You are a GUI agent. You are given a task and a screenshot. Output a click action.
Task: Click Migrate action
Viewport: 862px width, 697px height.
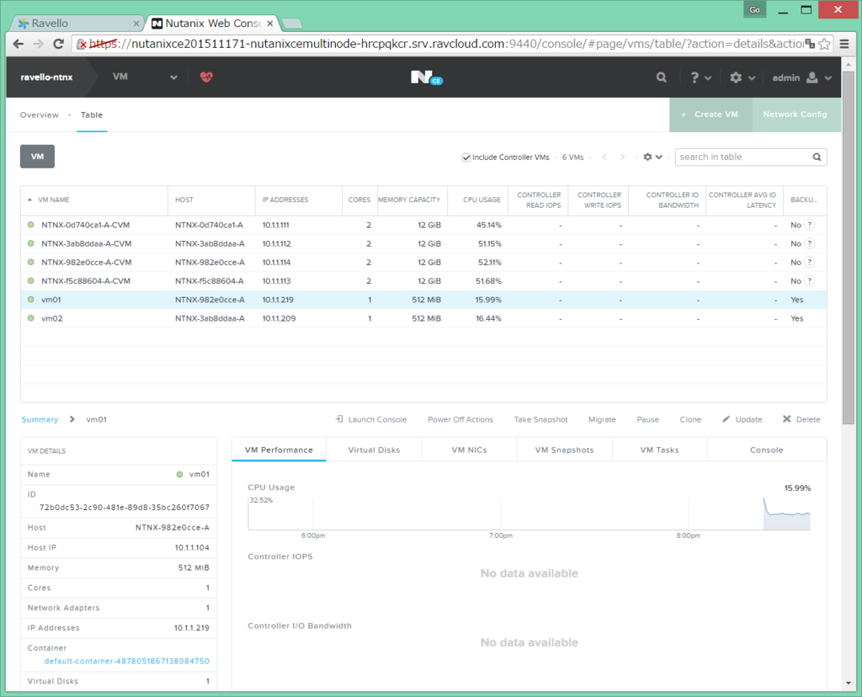point(602,419)
